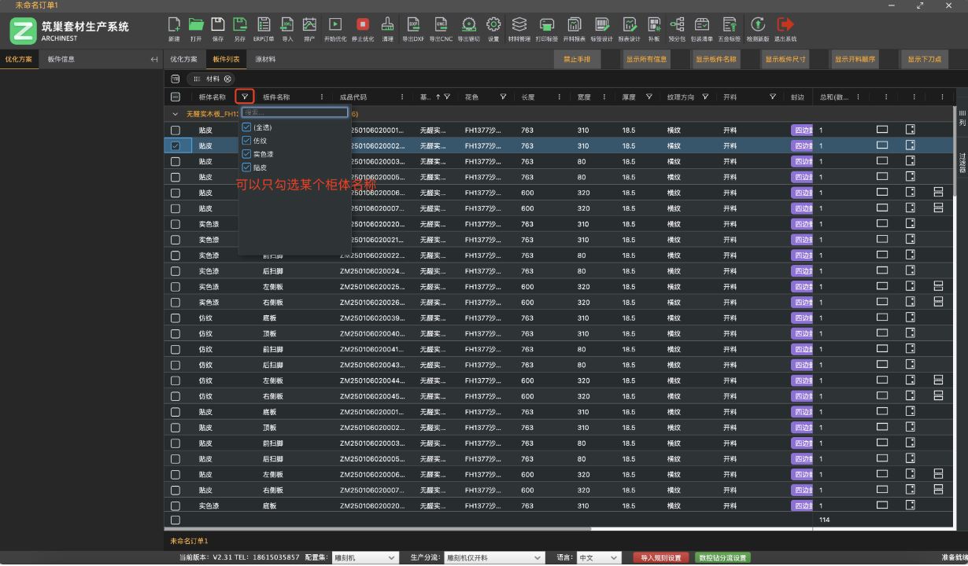Click the 显示板件尺寸 button
Screen dimensions: 968x566
coord(785,60)
